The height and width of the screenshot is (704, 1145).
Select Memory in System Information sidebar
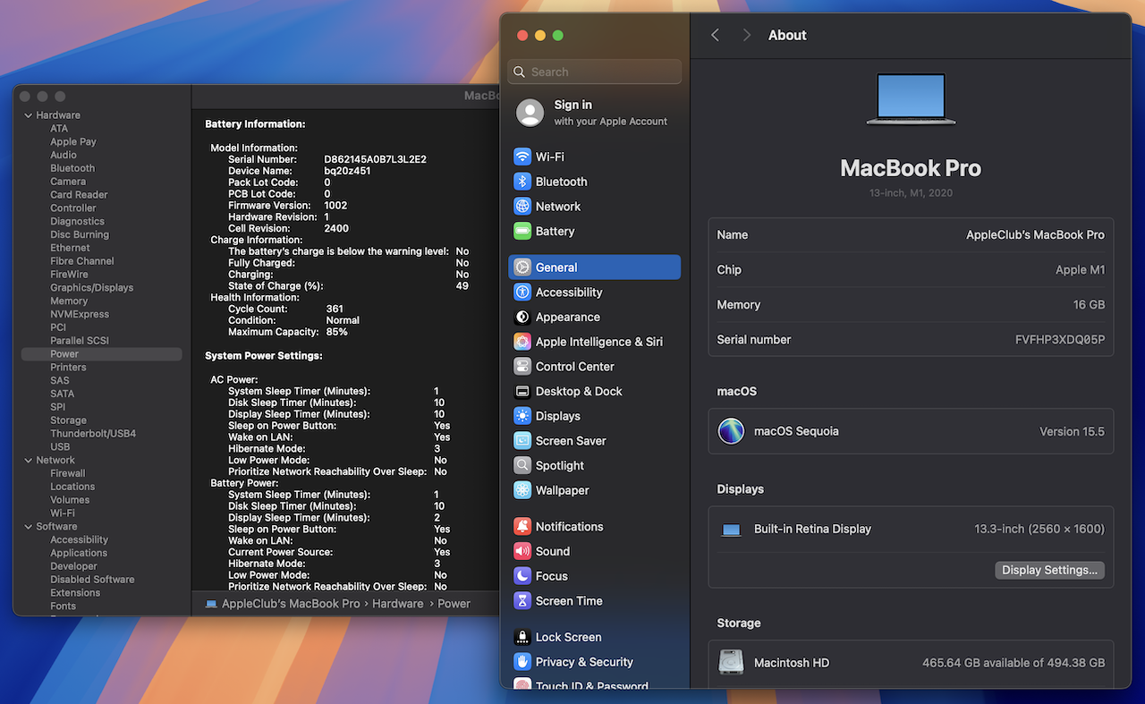coord(69,301)
